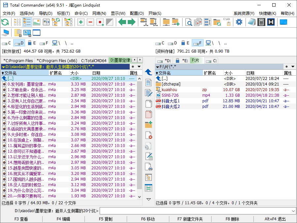Click the print file icon in middle bar
Viewport: 297px width, 223px height.
coord(148,166)
